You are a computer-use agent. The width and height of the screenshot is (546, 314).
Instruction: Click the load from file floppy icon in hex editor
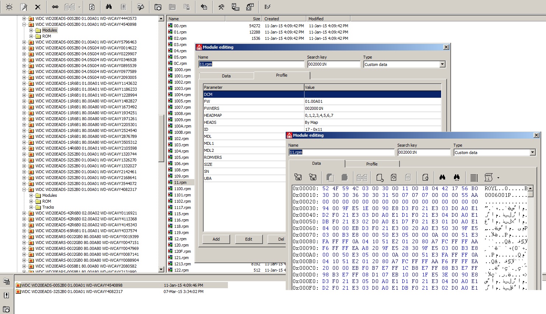tap(298, 177)
